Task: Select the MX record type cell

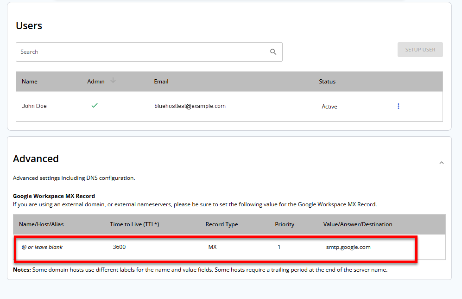Action: click(x=212, y=247)
